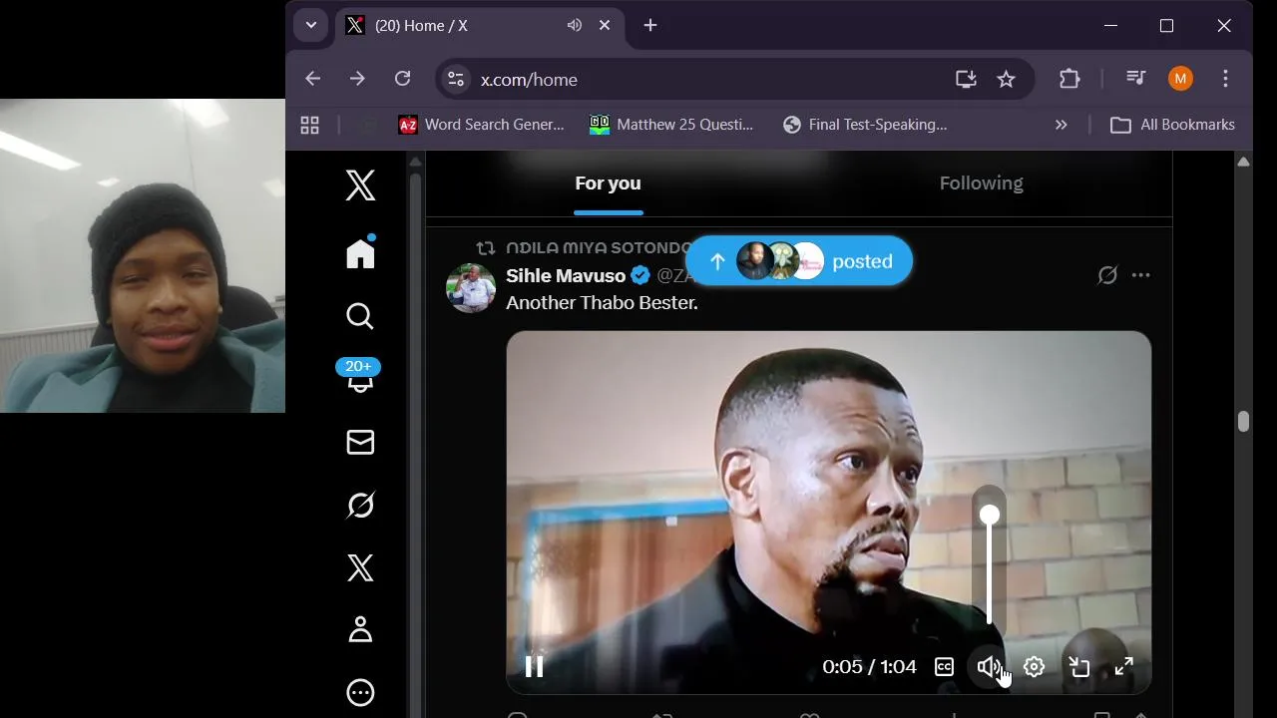Click the page vertical scrollbar thumb

pyautogui.click(x=1243, y=421)
